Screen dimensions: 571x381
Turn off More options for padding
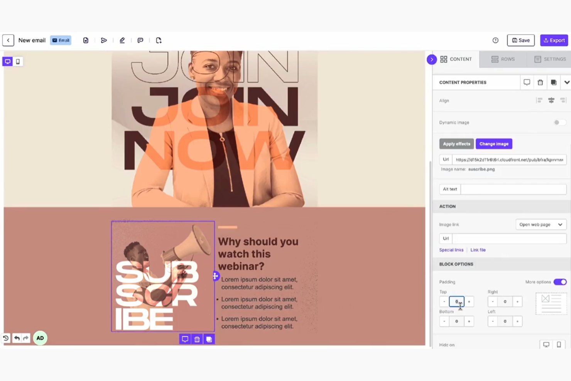click(x=560, y=282)
